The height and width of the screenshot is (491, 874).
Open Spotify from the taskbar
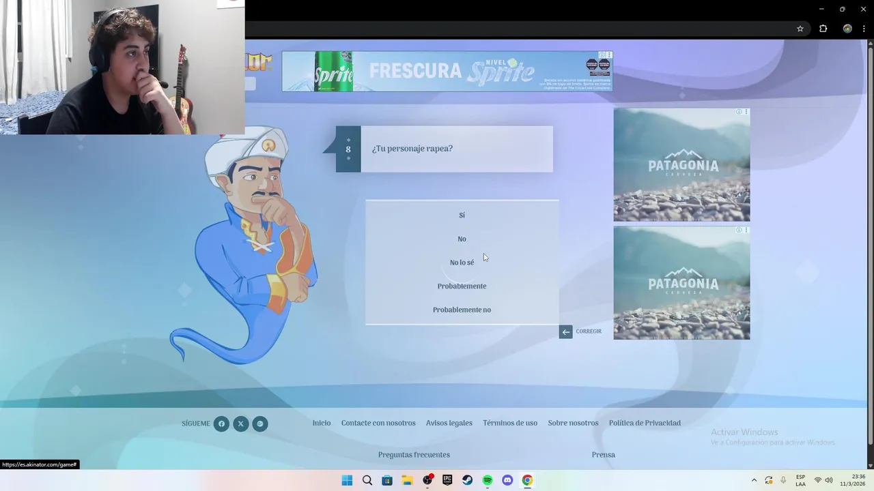point(488,480)
